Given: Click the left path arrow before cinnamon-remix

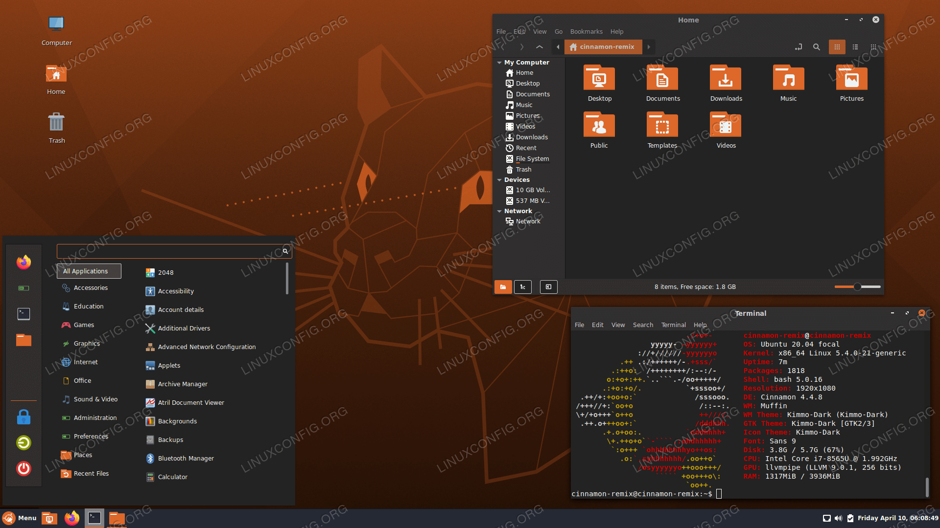Looking at the screenshot, I should pos(558,47).
